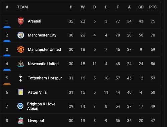167x127 pixels.
Task: Select the Newcastle United team name
Action: tap(43, 64)
